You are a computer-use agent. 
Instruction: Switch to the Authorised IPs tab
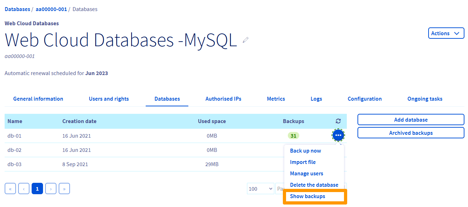[x=223, y=99]
